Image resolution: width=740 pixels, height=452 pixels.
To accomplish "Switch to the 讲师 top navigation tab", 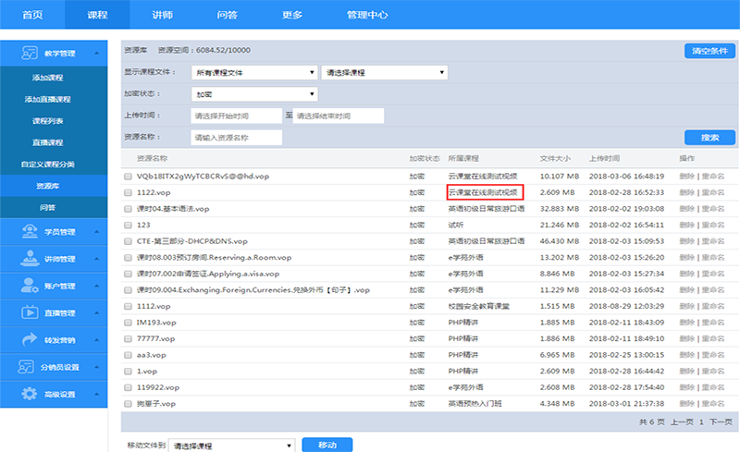I will [x=161, y=15].
